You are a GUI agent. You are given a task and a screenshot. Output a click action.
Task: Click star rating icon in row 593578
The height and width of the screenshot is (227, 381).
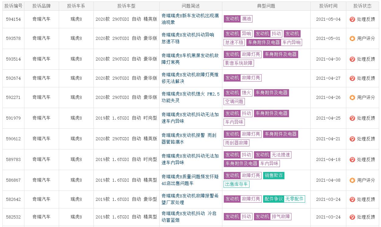tap(352, 38)
